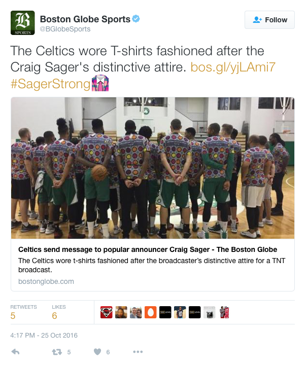Image resolution: width=307 pixels, height=367 pixels.
Task: Click the Boston Globe Sports display name
Action: click(x=85, y=19)
